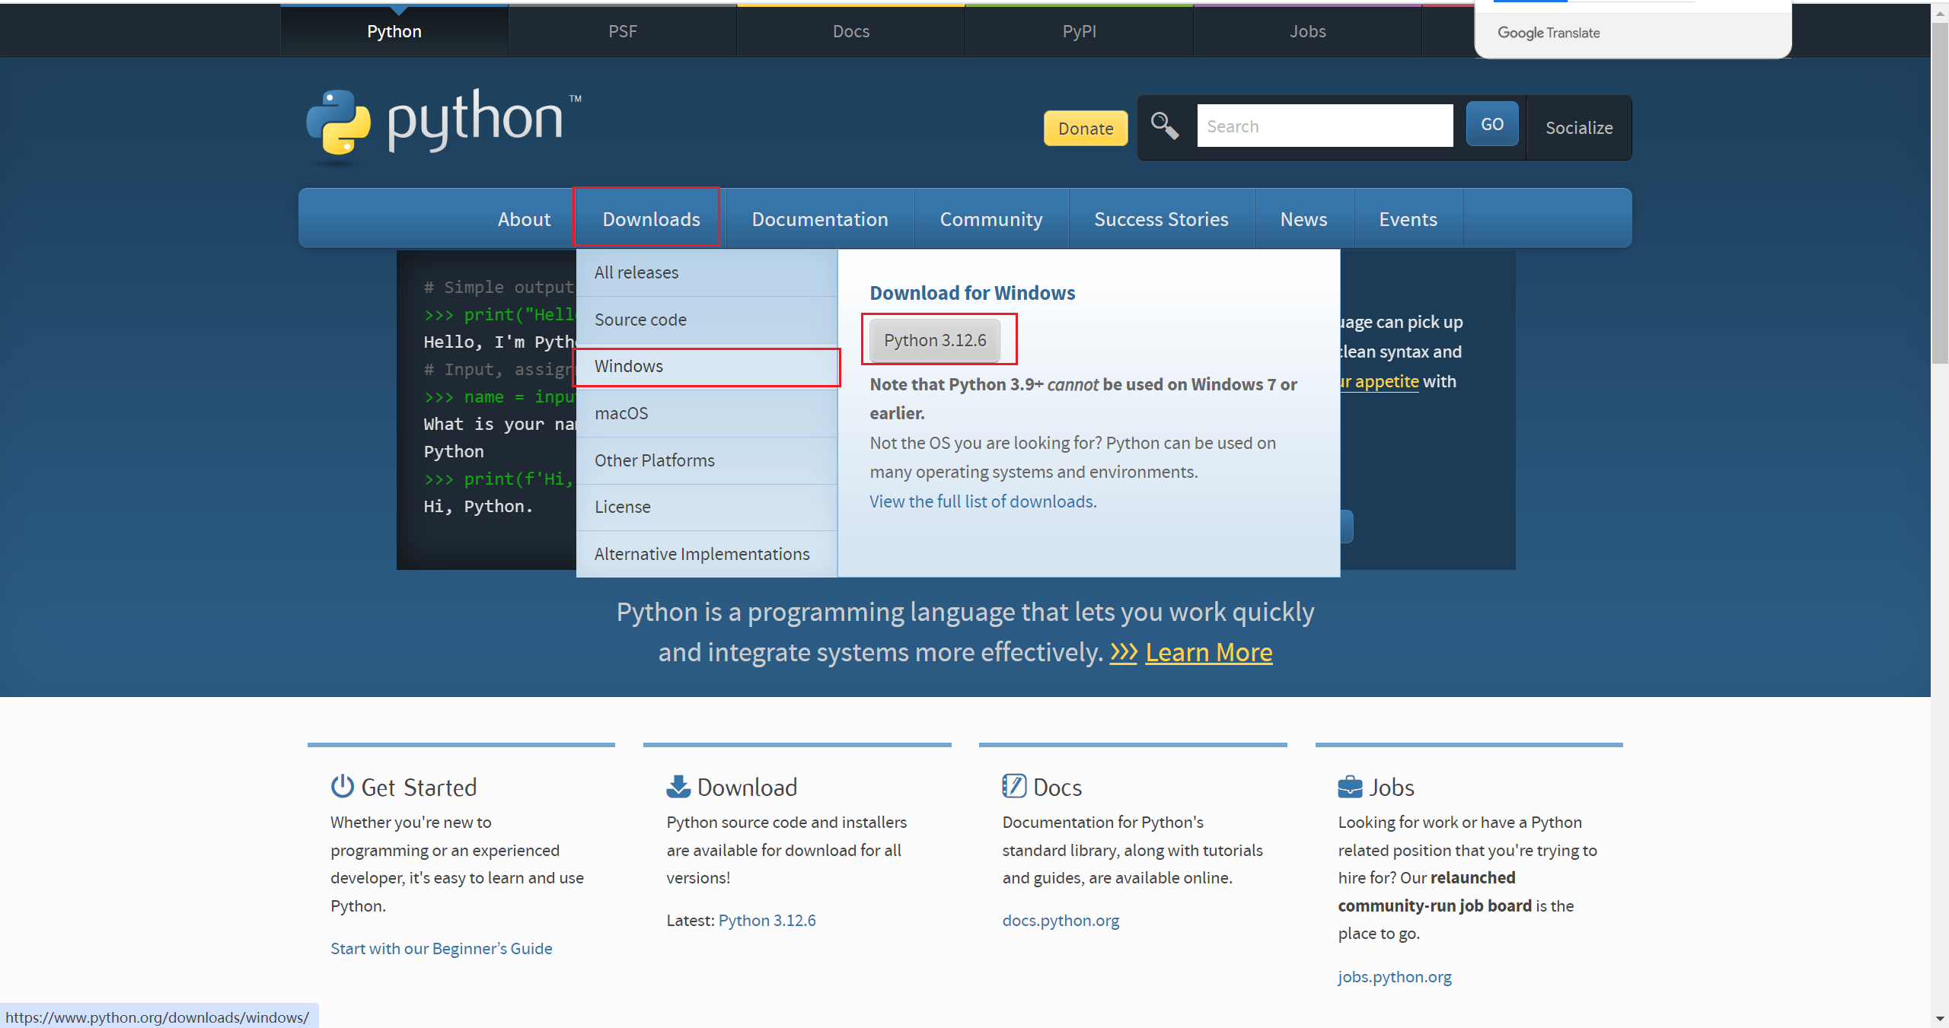The width and height of the screenshot is (1949, 1028).
Task: Click the Learn More link
Action: click(x=1209, y=652)
